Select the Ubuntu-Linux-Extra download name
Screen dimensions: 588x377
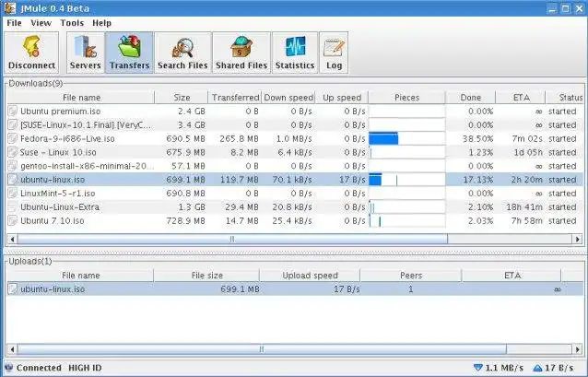point(60,207)
